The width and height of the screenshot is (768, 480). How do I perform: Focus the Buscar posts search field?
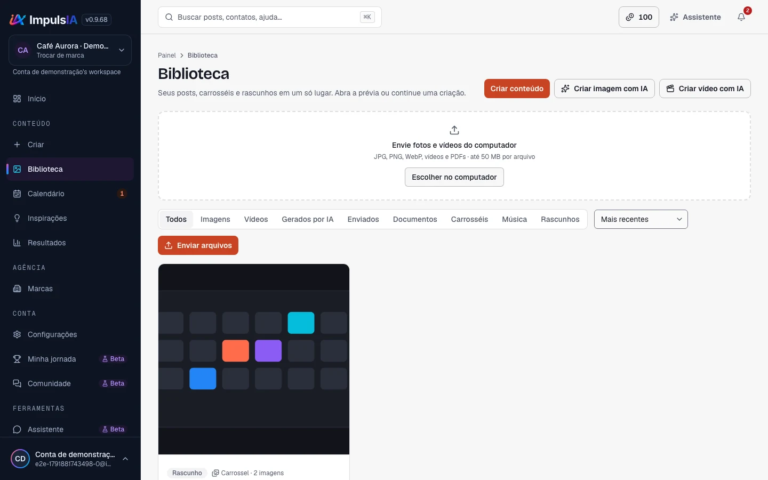click(270, 17)
